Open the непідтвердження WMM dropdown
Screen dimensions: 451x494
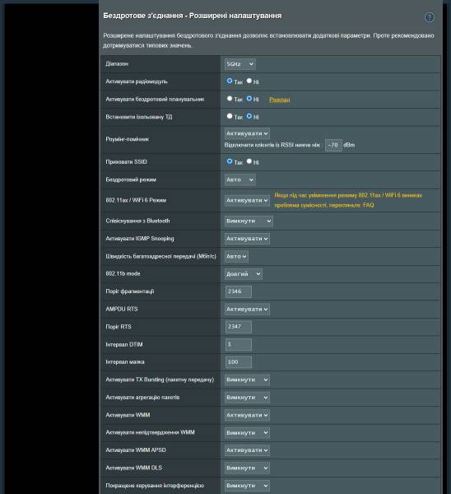click(247, 433)
